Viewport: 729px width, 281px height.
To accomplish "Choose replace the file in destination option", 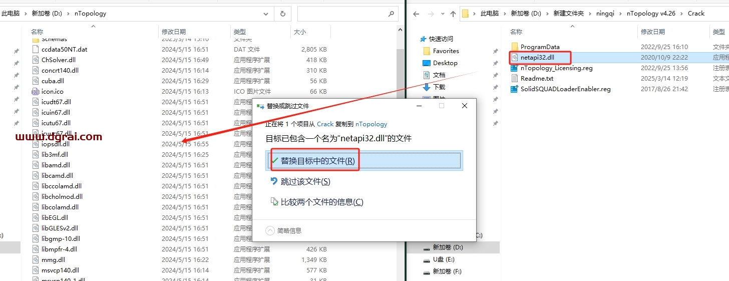I will click(364, 160).
